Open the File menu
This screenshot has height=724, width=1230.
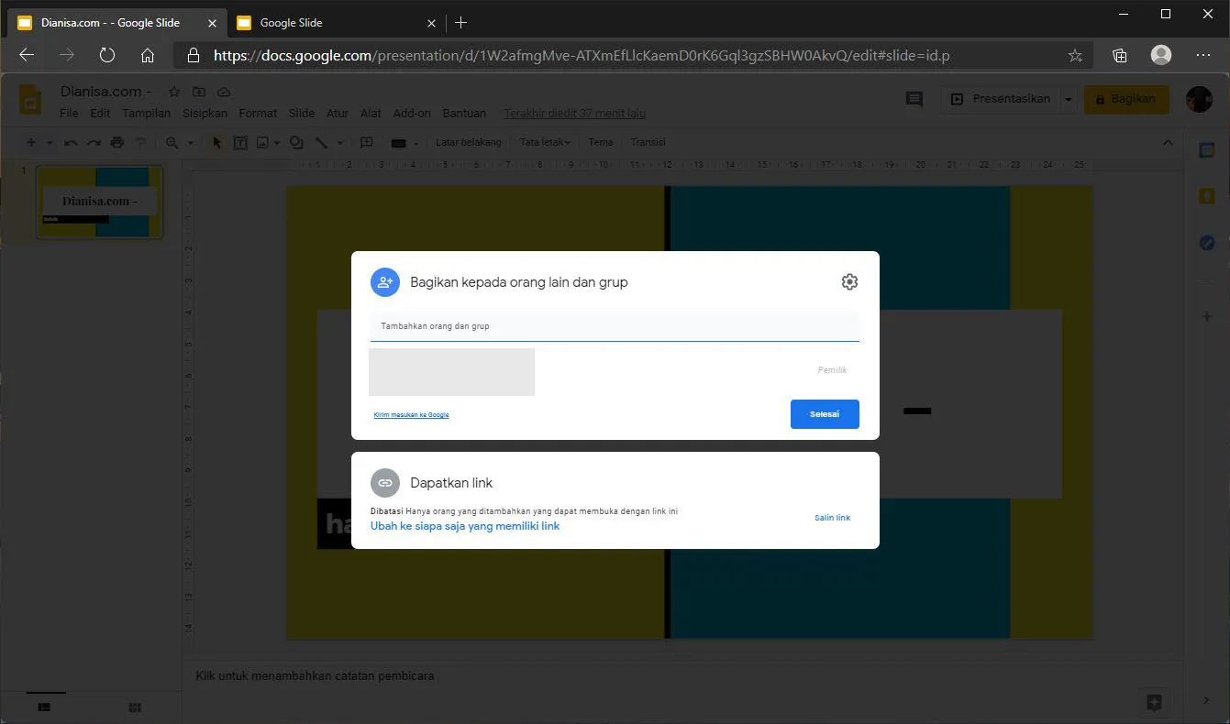69,113
